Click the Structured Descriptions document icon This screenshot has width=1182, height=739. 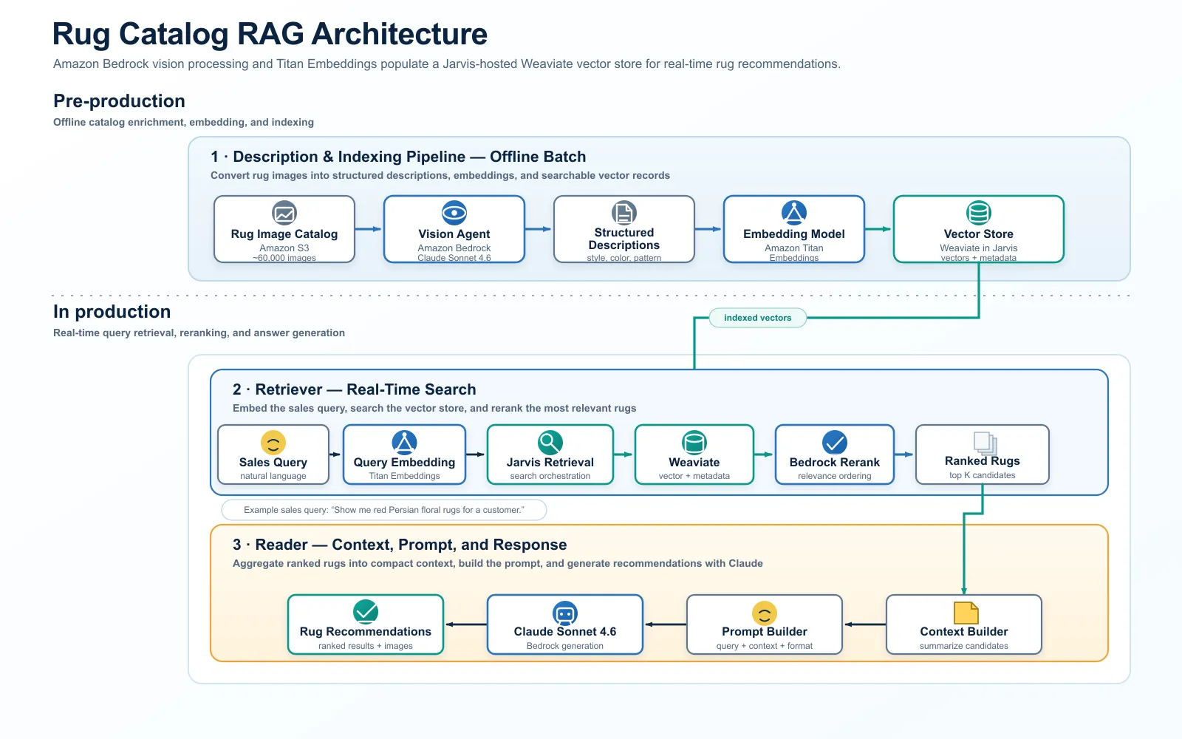(624, 213)
